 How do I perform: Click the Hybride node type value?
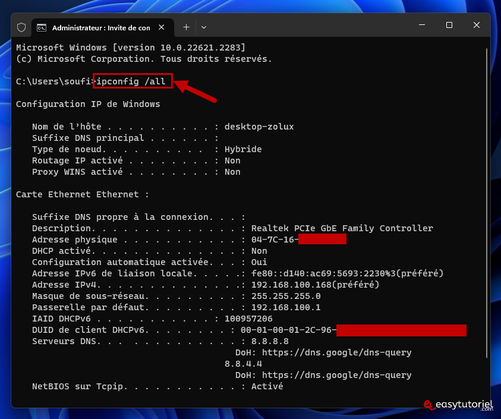(243, 149)
